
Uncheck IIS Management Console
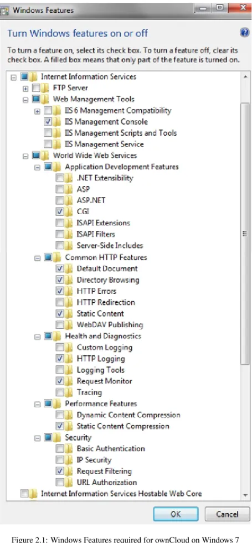(48, 122)
